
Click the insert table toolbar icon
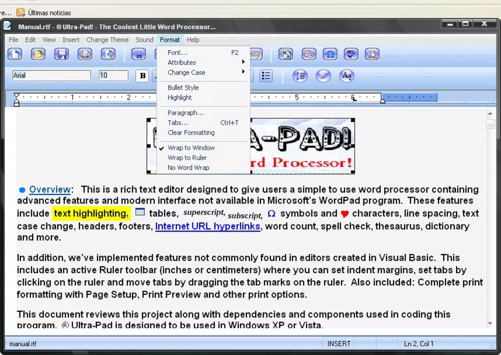(309, 54)
